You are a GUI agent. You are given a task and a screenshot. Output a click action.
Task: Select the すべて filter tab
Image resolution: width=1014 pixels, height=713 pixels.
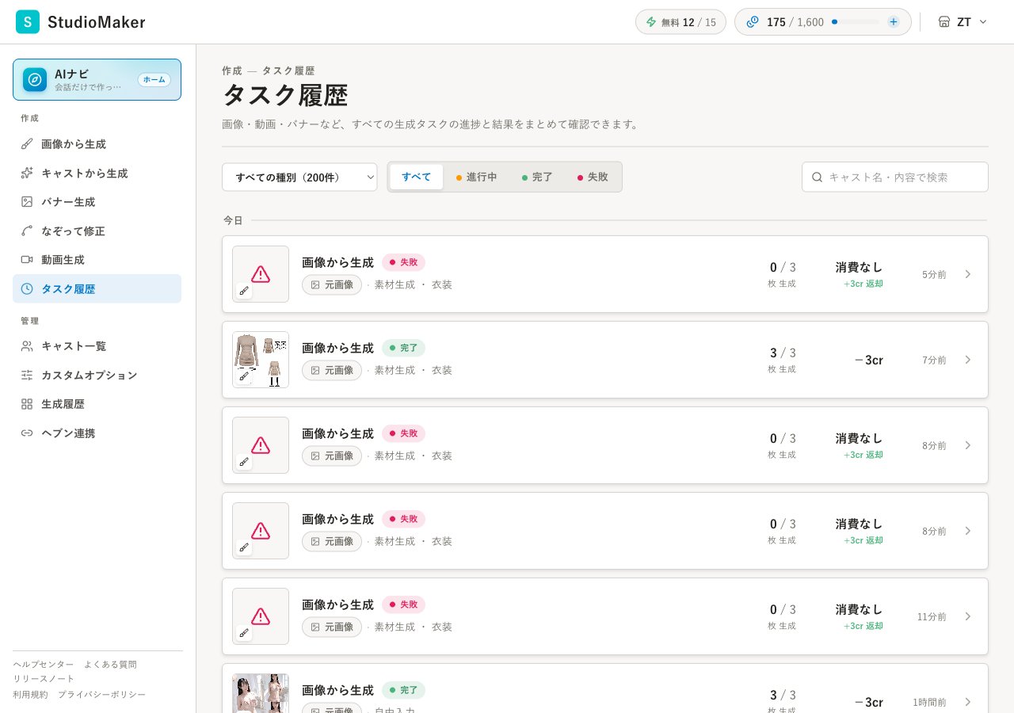pyautogui.click(x=417, y=177)
